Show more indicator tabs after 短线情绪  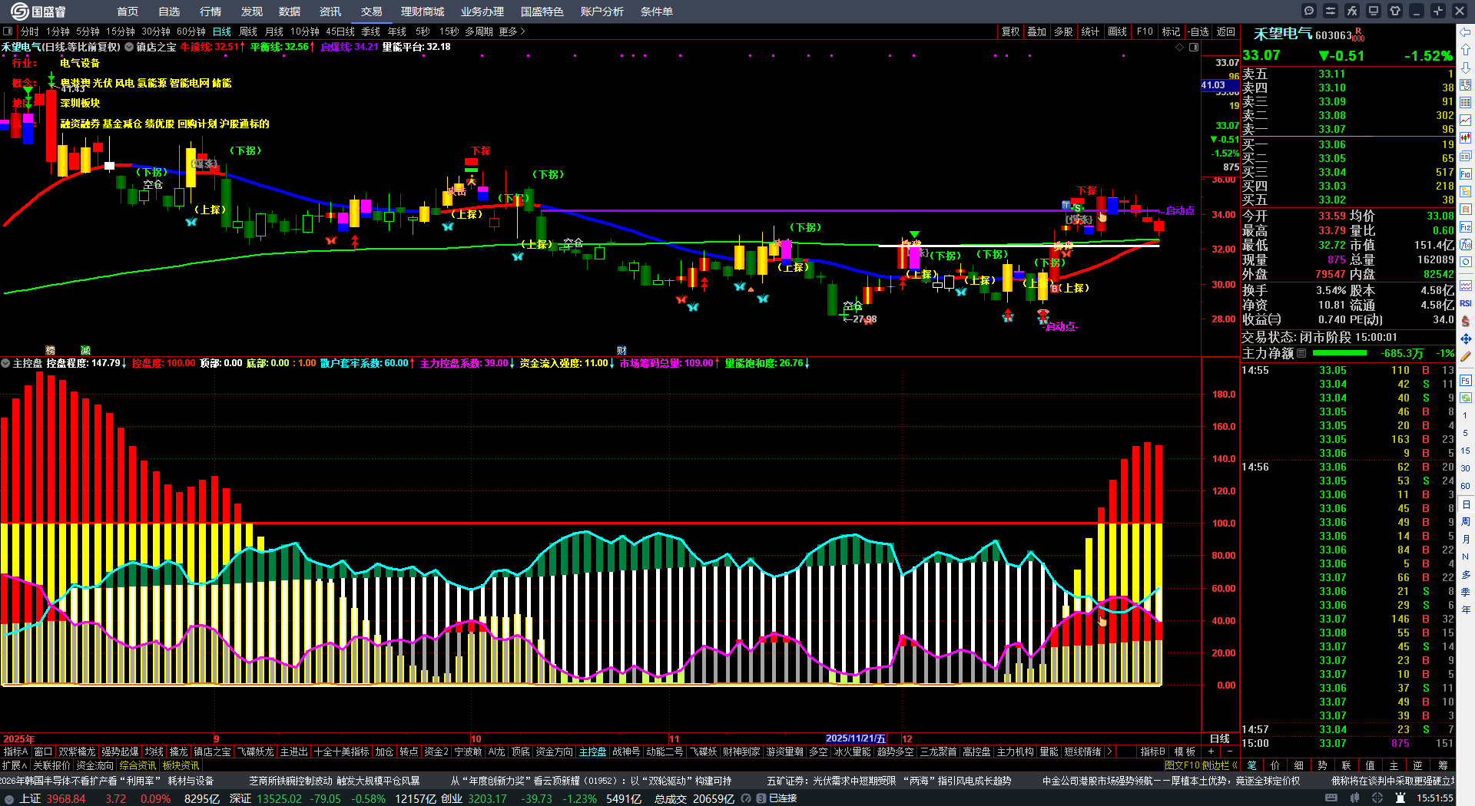pos(1109,751)
